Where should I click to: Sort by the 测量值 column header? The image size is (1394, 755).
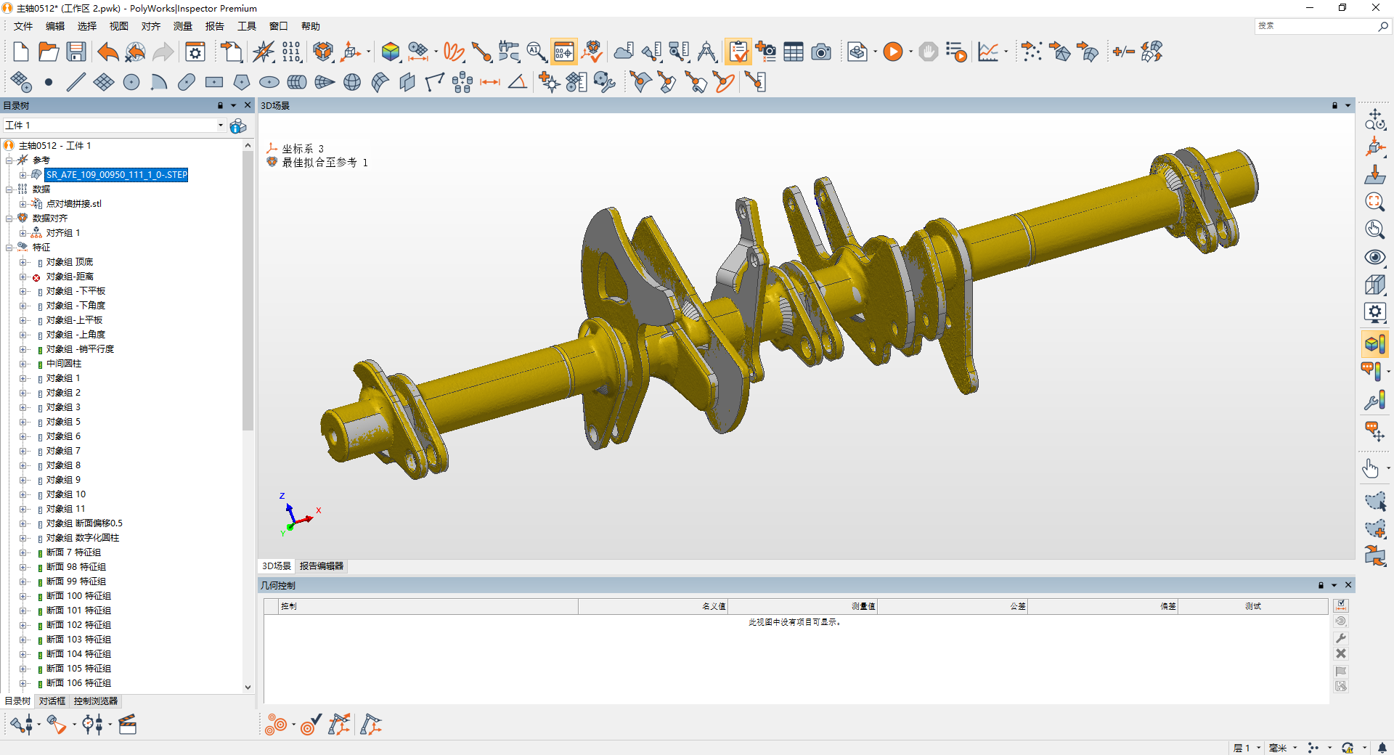[802, 606]
